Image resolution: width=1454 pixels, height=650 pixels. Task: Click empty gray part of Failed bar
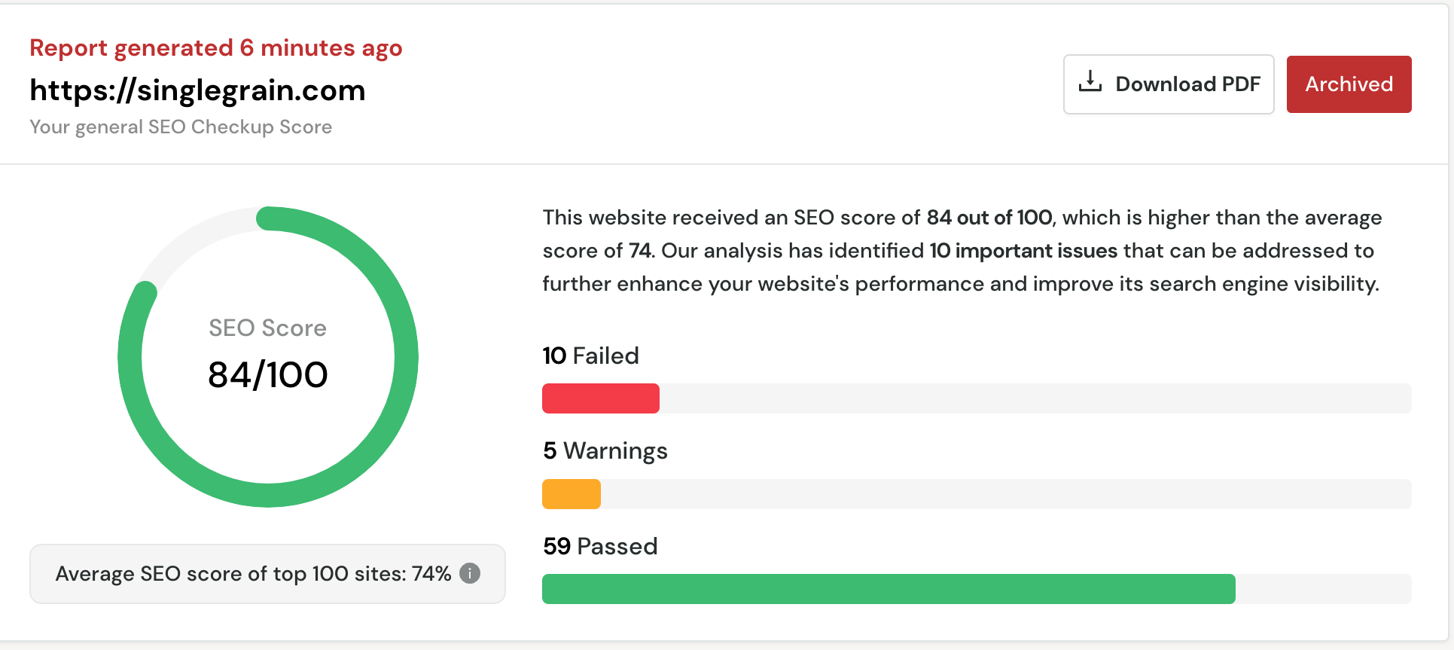(x=1032, y=398)
